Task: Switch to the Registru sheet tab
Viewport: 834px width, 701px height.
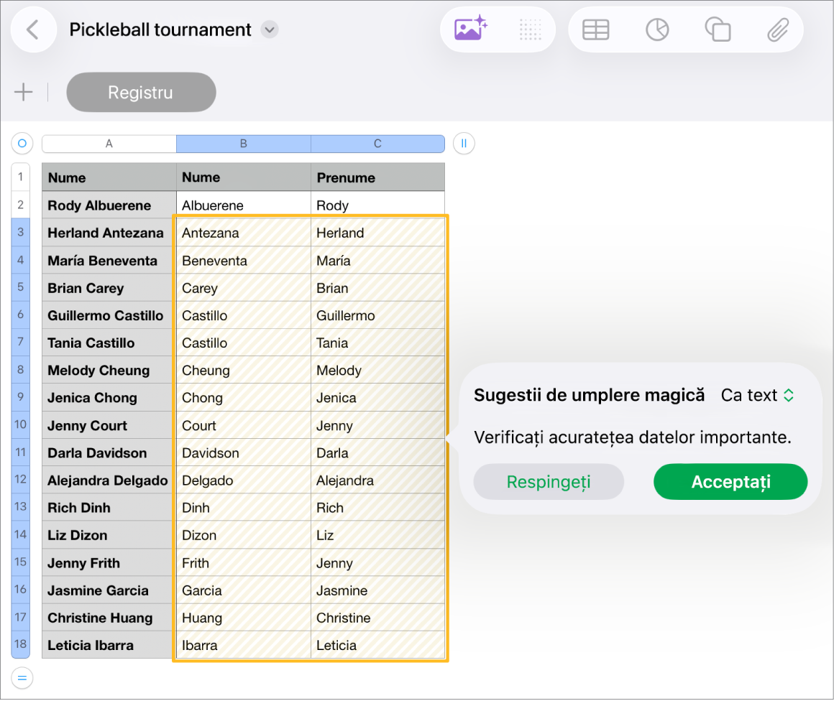Action: [141, 93]
